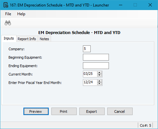Viewport: 158px width, 129px height.
Task: Close the Launcher window
Action: 150,5
